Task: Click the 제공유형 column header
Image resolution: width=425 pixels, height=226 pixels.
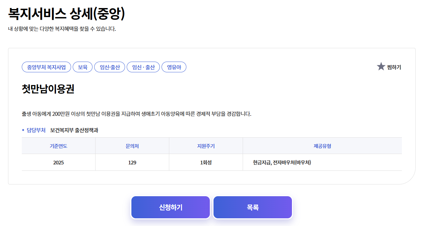Action: tap(322, 146)
